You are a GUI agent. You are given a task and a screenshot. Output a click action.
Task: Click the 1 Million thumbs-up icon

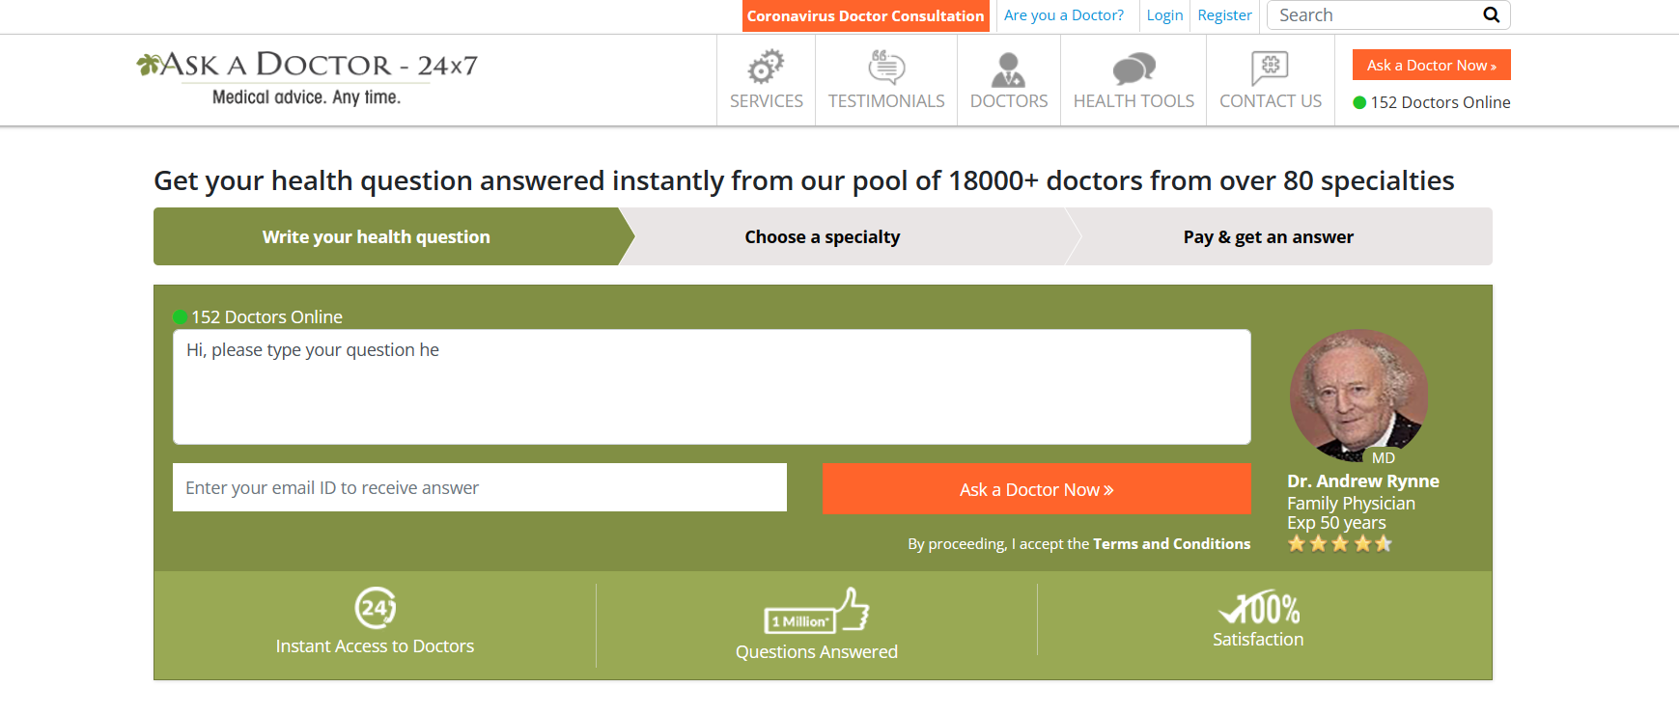(817, 613)
